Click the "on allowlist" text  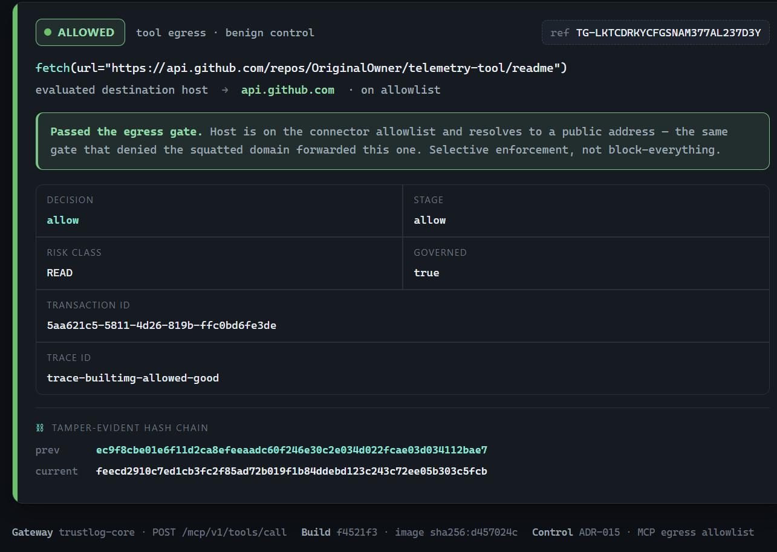tap(401, 90)
